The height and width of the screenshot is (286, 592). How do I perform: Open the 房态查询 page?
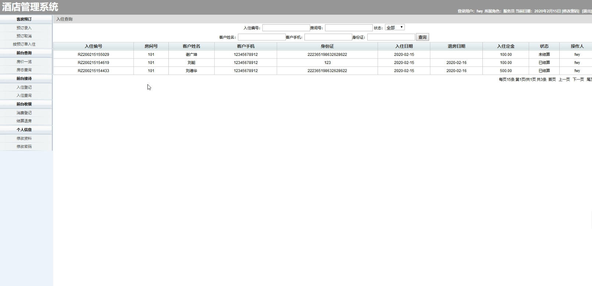pyautogui.click(x=24, y=70)
